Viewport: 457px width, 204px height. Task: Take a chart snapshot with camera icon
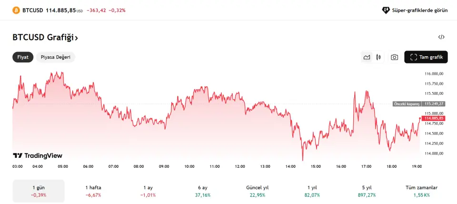click(x=395, y=57)
